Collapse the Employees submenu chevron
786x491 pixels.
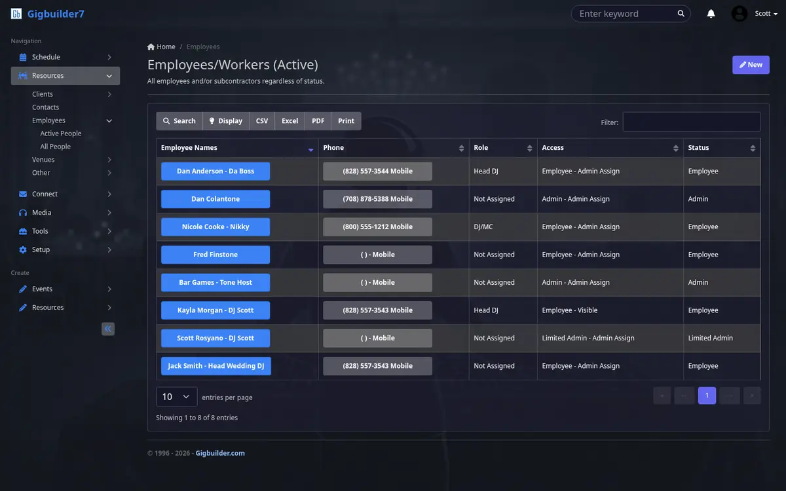coord(109,120)
